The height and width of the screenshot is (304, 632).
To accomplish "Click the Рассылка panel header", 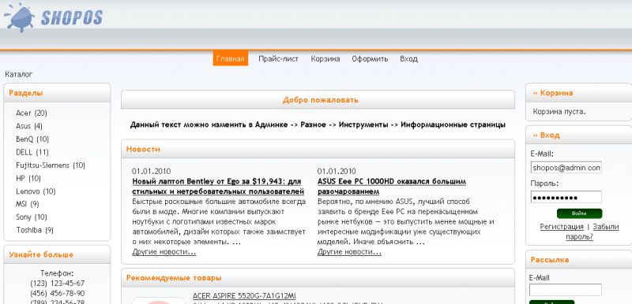I will pyautogui.click(x=579, y=260).
